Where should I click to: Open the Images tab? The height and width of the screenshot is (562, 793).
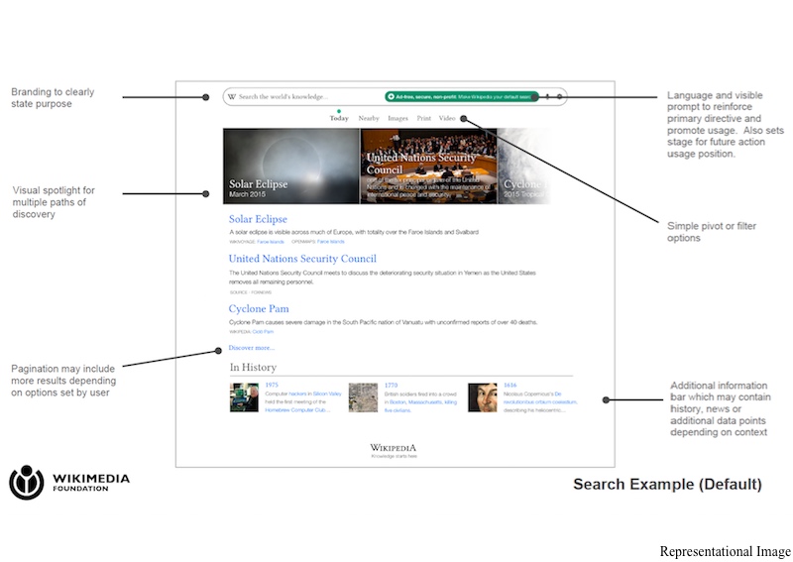[x=398, y=118]
